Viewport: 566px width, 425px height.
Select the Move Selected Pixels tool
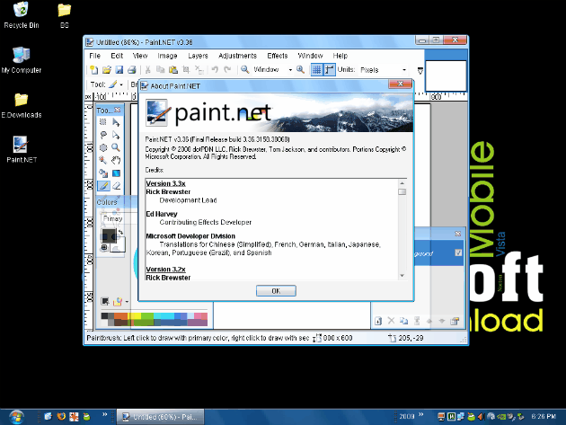[116, 122]
